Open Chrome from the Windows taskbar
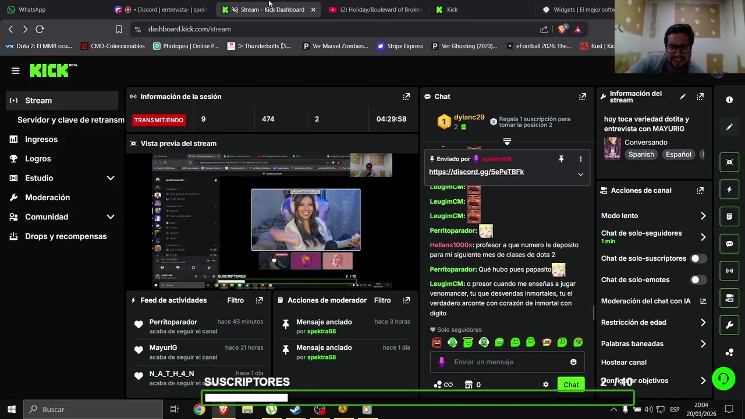 tap(199, 410)
